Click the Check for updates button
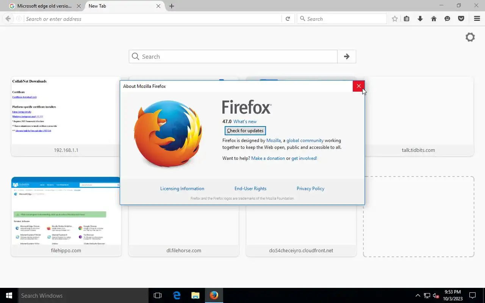 245,131
